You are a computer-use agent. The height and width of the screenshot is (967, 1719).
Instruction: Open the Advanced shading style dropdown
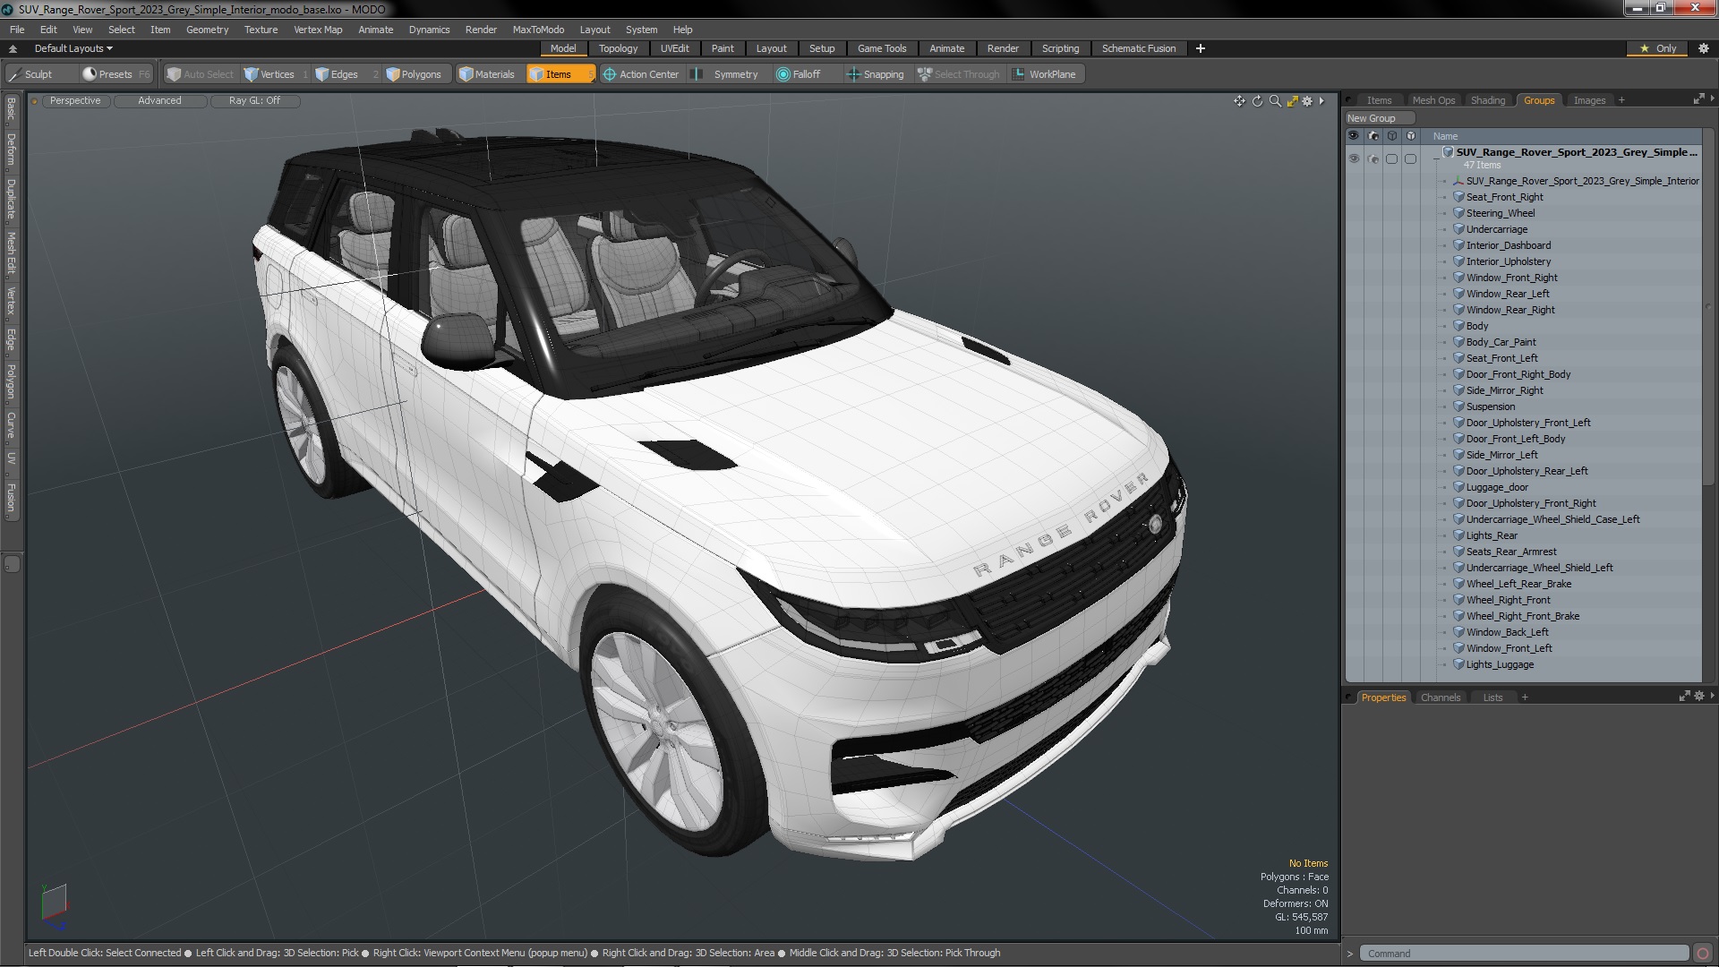tap(159, 100)
